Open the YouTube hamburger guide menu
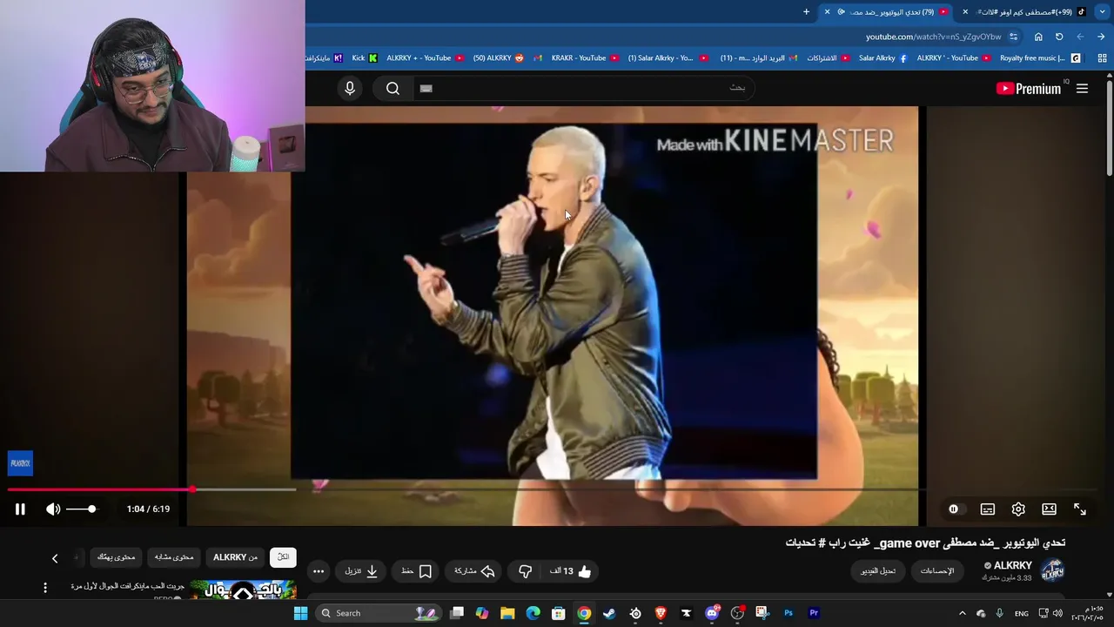 click(x=1082, y=88)
